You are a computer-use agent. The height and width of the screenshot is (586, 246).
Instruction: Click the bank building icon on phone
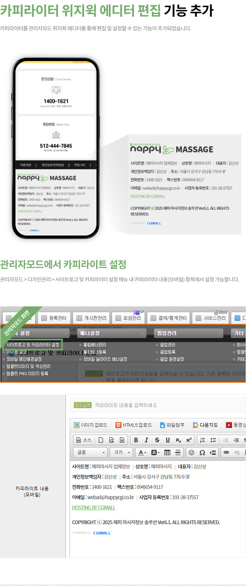(56, 135)
